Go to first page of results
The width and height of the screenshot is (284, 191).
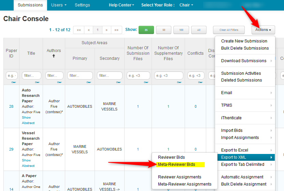click(79, 30)
